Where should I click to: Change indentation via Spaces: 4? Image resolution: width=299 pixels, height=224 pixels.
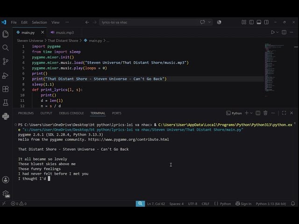[177, 204]
